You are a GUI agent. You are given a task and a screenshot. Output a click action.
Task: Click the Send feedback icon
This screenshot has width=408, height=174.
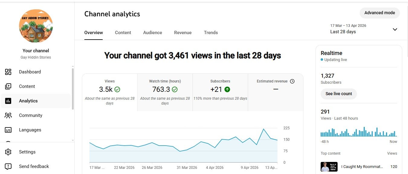pos(8,166)
